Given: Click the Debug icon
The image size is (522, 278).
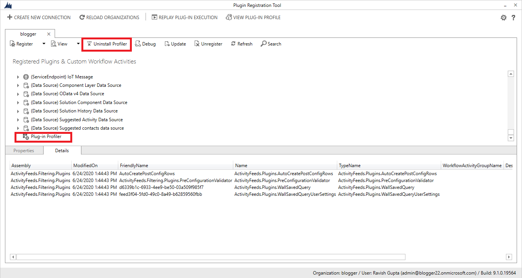Looking at the screenshot, I should pos(145,44).
